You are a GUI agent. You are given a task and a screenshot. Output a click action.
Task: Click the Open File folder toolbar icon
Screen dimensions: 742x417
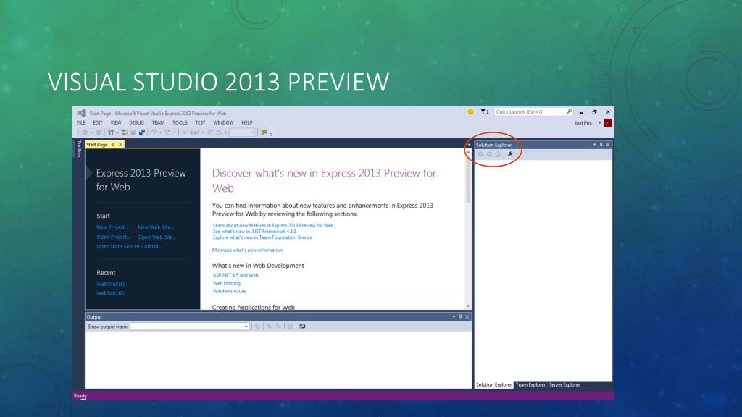[x=125, y=132]
